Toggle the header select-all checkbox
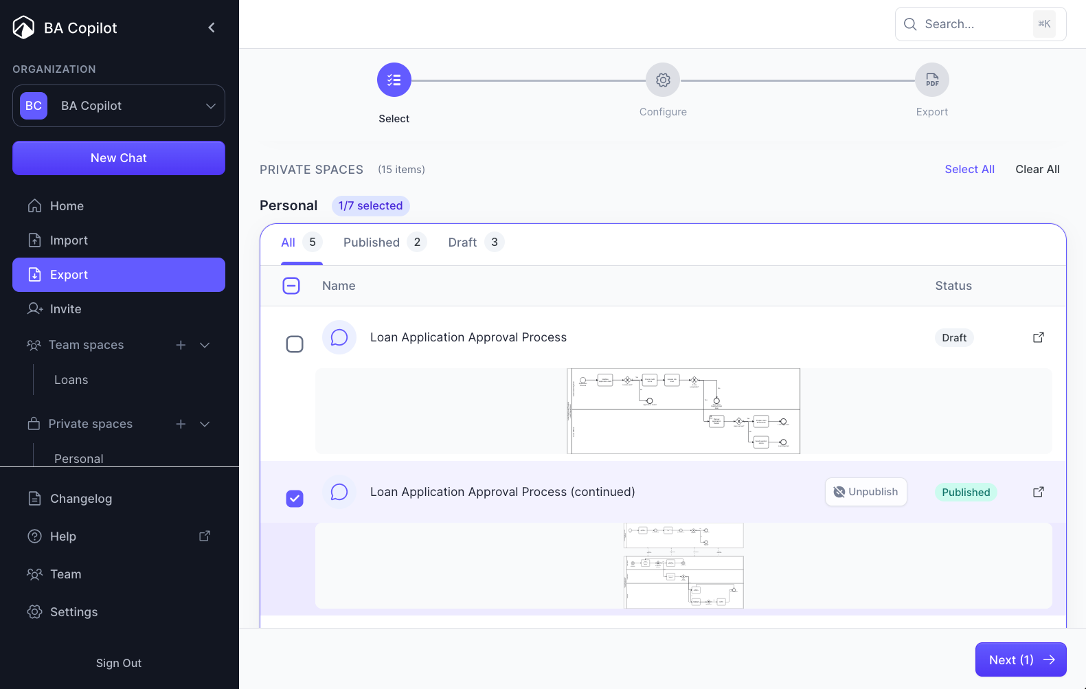This screenshot has height=689, width=1086. coord(291,286)
